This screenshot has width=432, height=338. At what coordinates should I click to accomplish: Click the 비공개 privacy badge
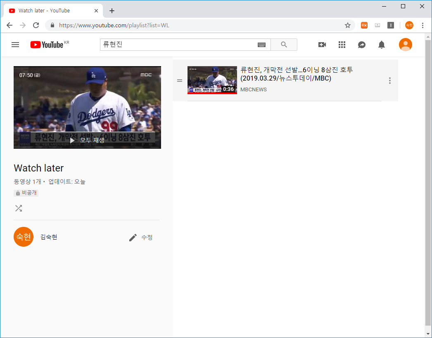[26, 193]
